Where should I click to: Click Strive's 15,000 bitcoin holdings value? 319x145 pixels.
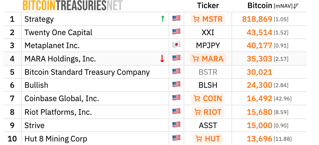point(259,125)
